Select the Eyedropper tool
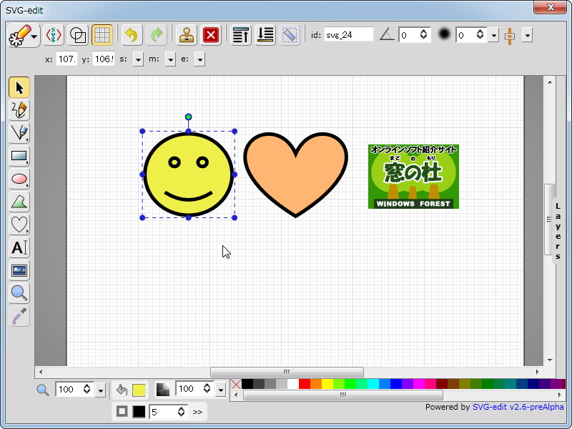This screenshot has width=572, height=429. [19, 316]
